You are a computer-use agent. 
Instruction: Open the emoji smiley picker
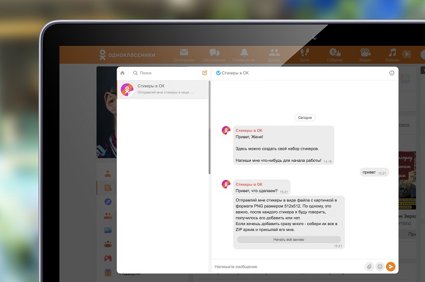[x=380, y=266]
